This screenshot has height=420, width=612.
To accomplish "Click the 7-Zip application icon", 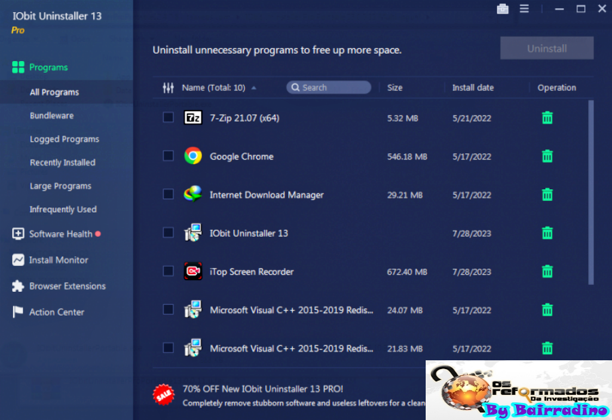I will (x=193, y=117).
